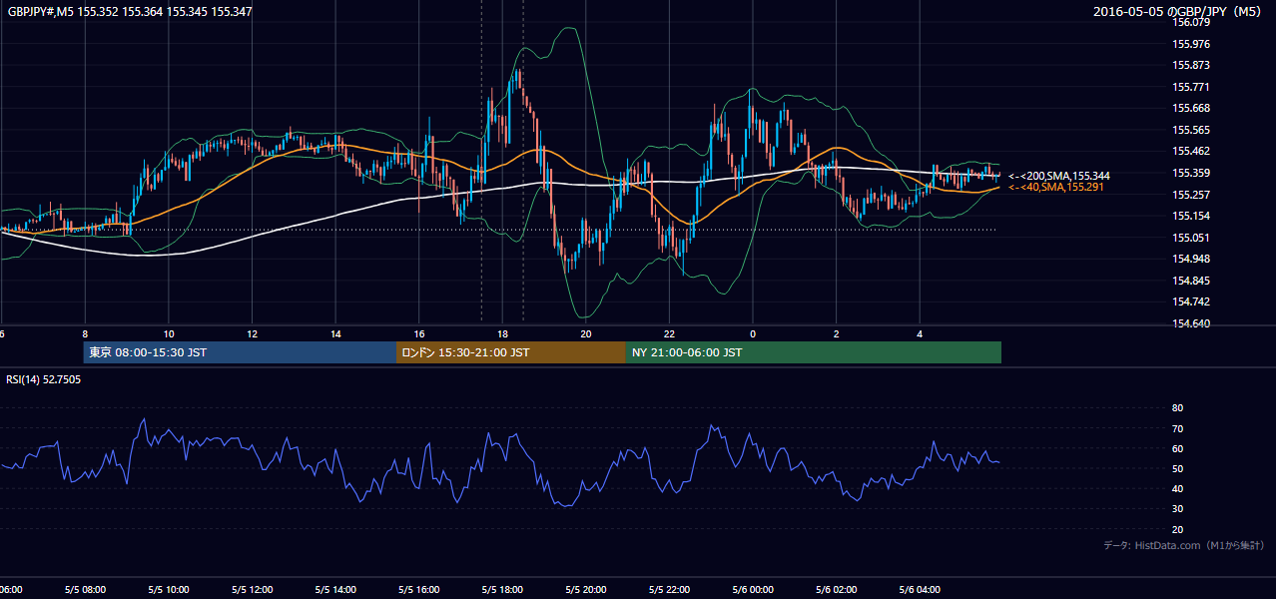1276x599 pixels.
Task: Click the orange <-<40,SMA,155.291 label
Action: click(1056, 187)
